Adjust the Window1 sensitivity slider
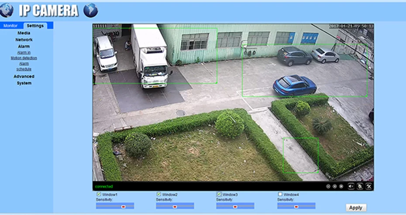The width and height of the screenshot is (406, 215). [x=115, y=206]
